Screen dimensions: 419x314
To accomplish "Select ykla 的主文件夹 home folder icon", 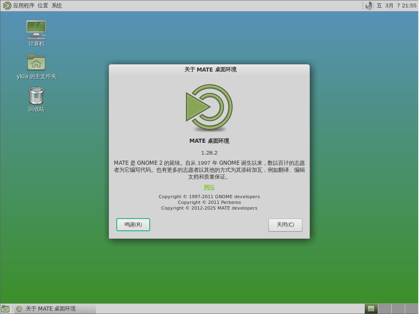I will click(36, 67).
